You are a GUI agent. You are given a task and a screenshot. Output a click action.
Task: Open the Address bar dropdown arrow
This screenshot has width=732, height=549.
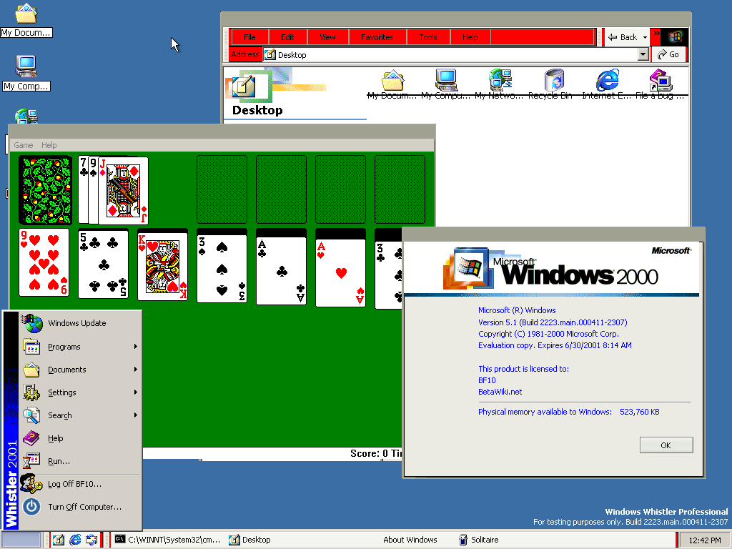643,54
